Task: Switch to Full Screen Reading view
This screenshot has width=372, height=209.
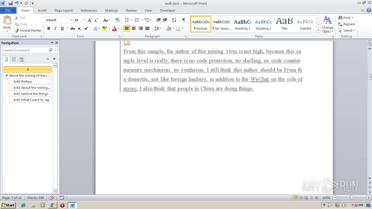Action: pyautogui.click(x=301, y=198)
